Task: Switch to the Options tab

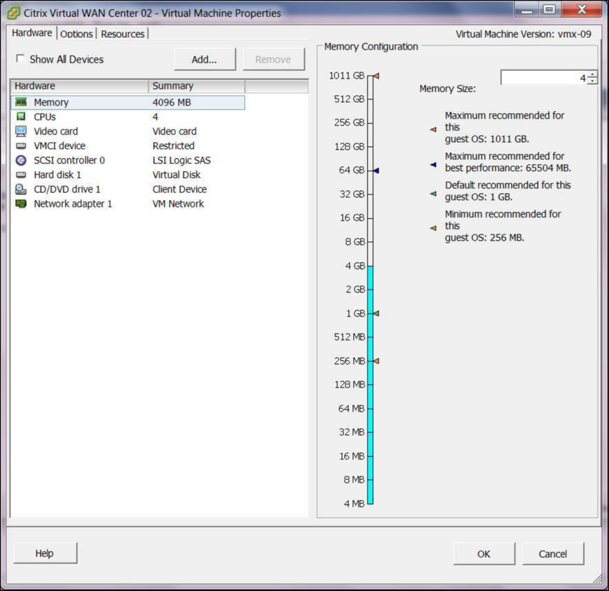Action: click(x=77, y=34)
